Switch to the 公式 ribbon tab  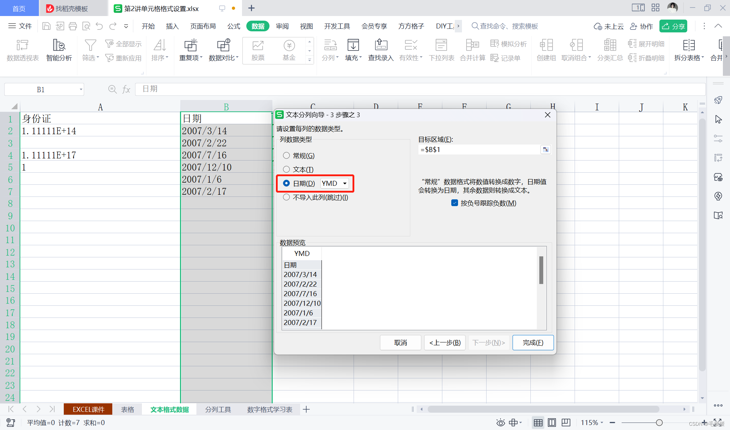[233, 26]
